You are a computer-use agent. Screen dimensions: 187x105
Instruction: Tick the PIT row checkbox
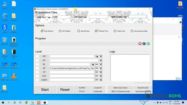tap(37, 60)
